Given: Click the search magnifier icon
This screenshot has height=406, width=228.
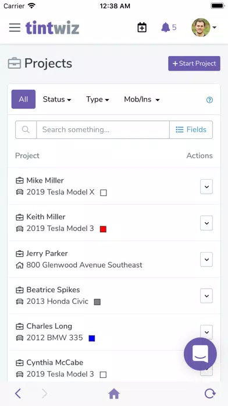Looking at the screenshot, I should point(26,129).
